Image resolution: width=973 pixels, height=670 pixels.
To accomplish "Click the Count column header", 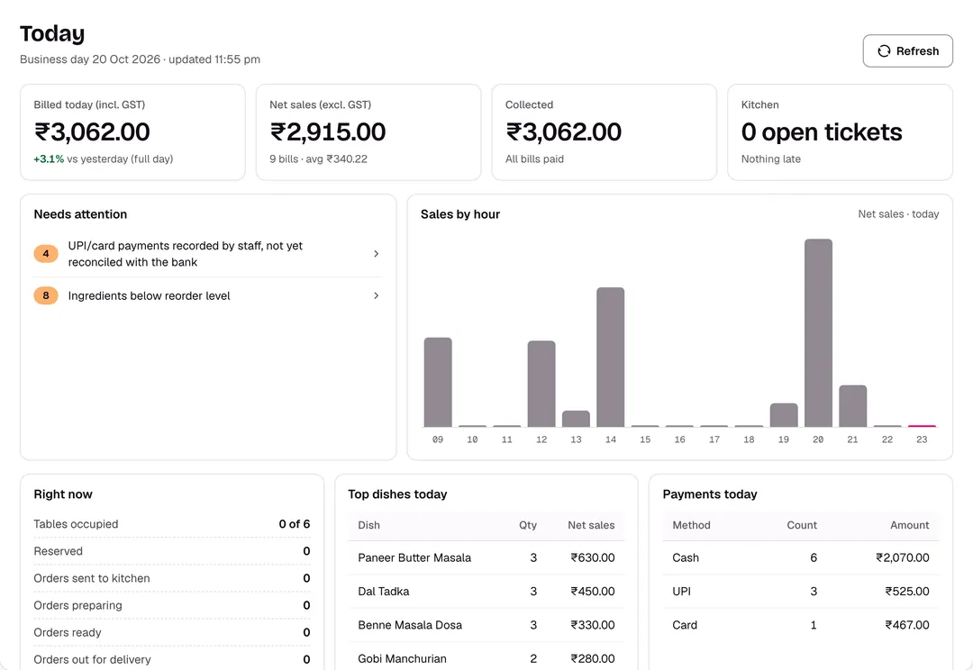I will (802, 525).
